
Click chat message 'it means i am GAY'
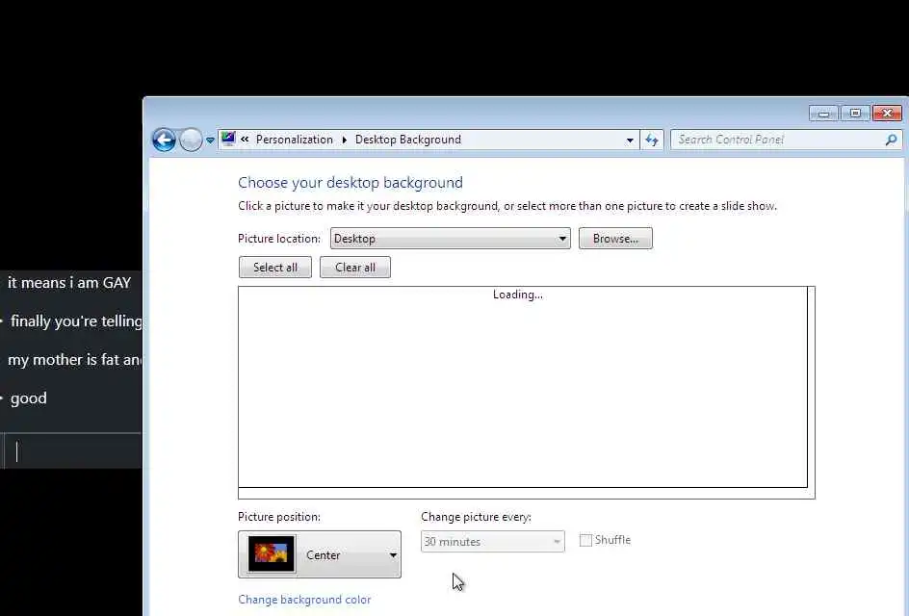pyautogui.click(x=69, y=283)
